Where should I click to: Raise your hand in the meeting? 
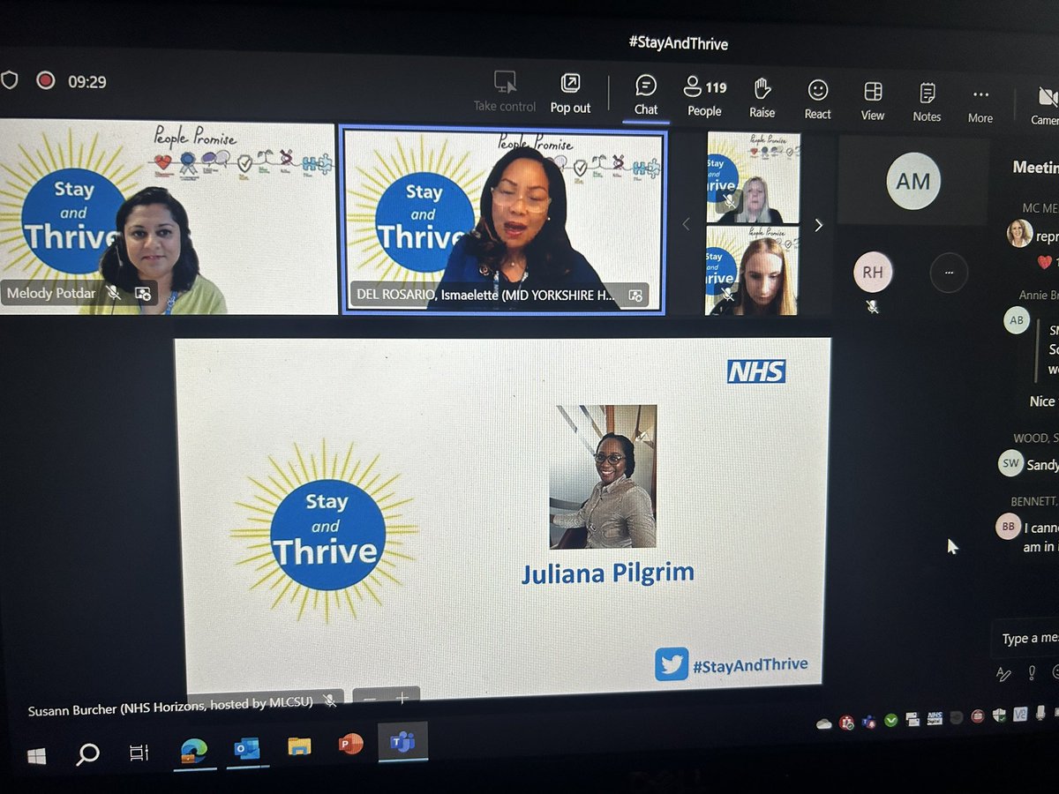click(x=762, y=97)
